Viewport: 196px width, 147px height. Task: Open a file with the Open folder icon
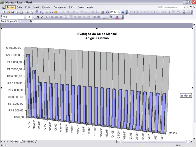pos(8,12)
